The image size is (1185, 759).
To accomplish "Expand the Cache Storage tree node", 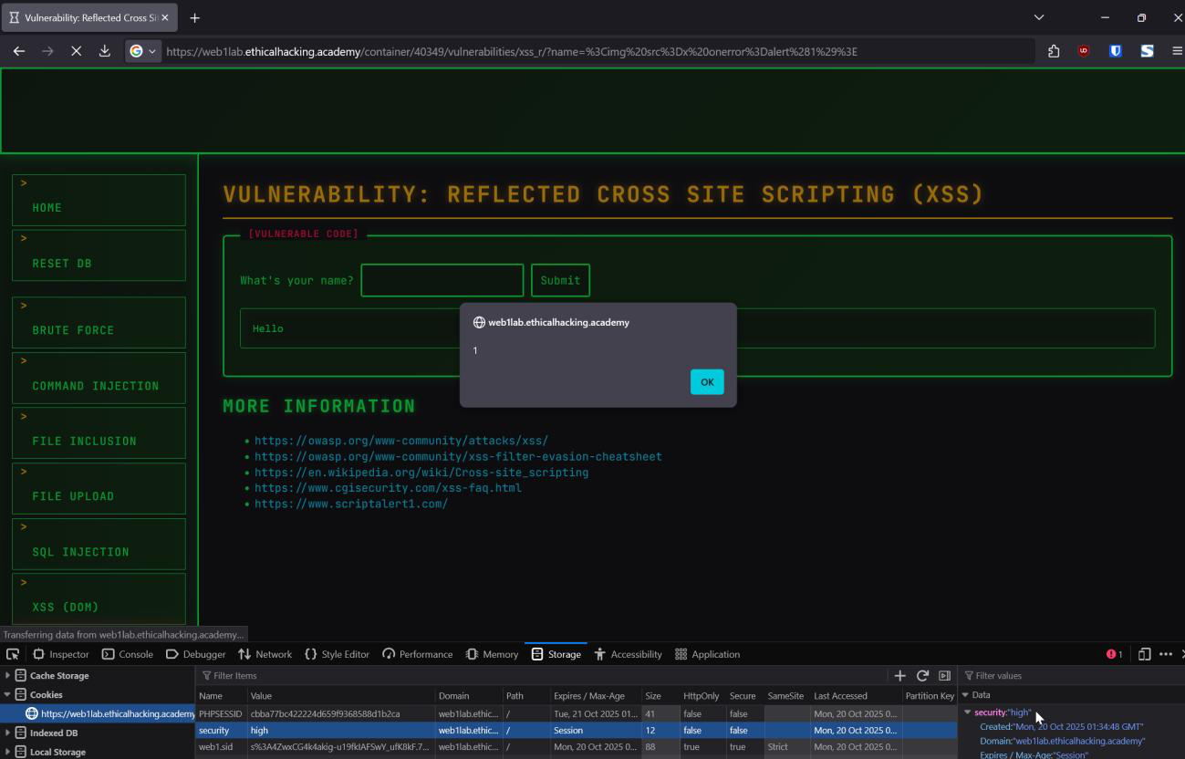I will pos(8,676).
